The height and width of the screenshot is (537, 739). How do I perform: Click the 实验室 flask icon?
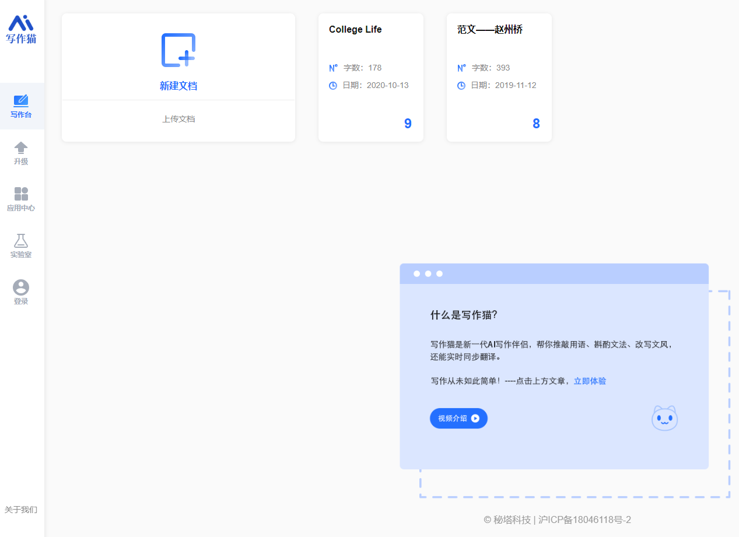point(21,244)
